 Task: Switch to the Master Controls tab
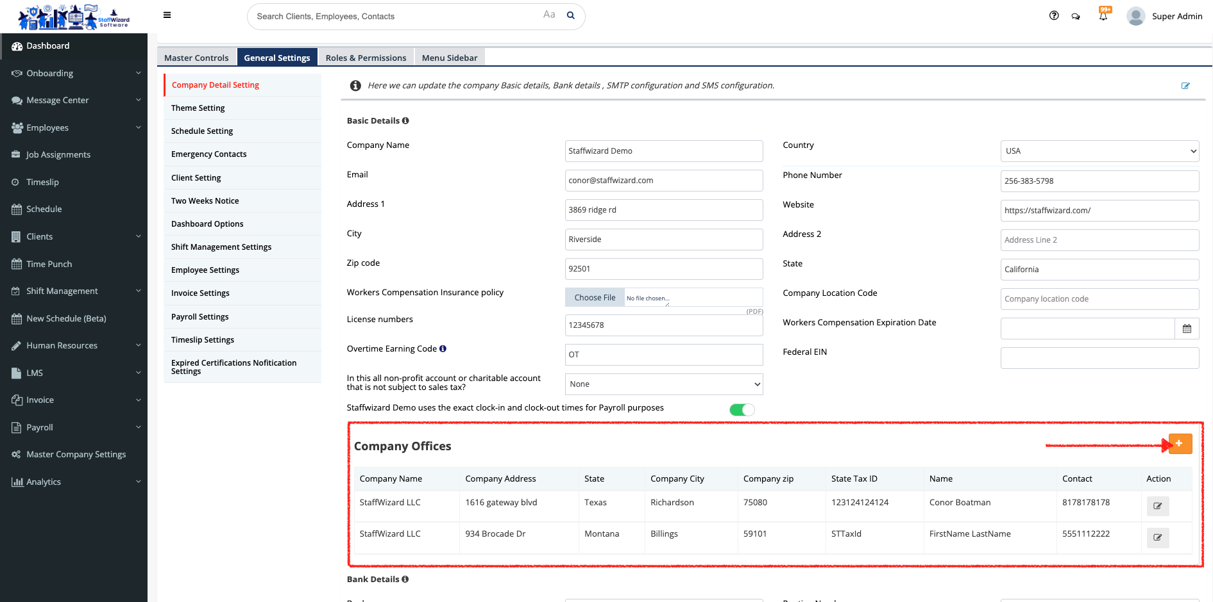[196, 58]
